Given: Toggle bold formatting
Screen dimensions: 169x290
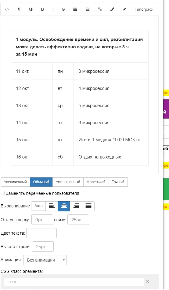Looking at the screenshot, I should [42, 9].
